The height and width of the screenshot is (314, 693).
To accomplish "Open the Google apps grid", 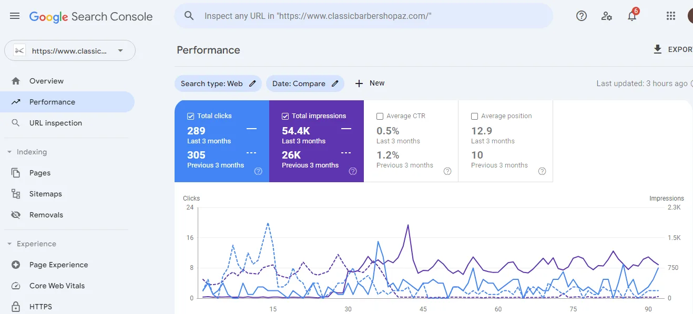I will (671, 16).
